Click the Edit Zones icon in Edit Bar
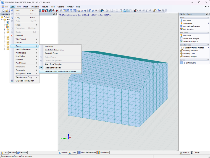 pyautogui.click(x=181, y=23)
